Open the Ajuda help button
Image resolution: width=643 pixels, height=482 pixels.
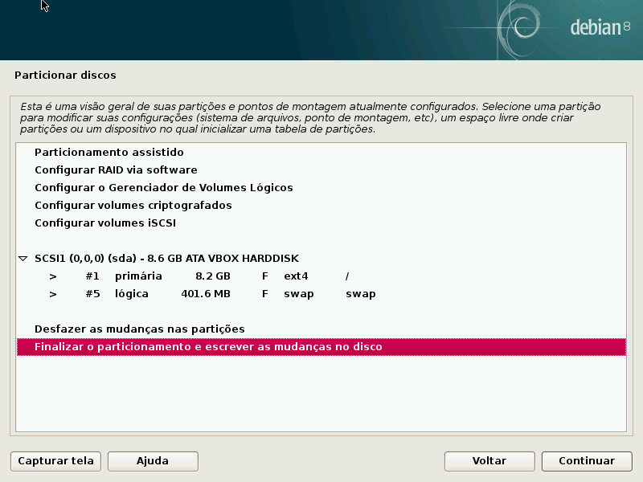(x=153, y=461)
